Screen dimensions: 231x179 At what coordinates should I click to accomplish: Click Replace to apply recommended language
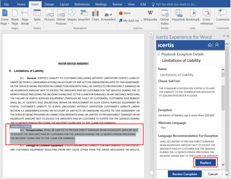[x=206, y=163]
